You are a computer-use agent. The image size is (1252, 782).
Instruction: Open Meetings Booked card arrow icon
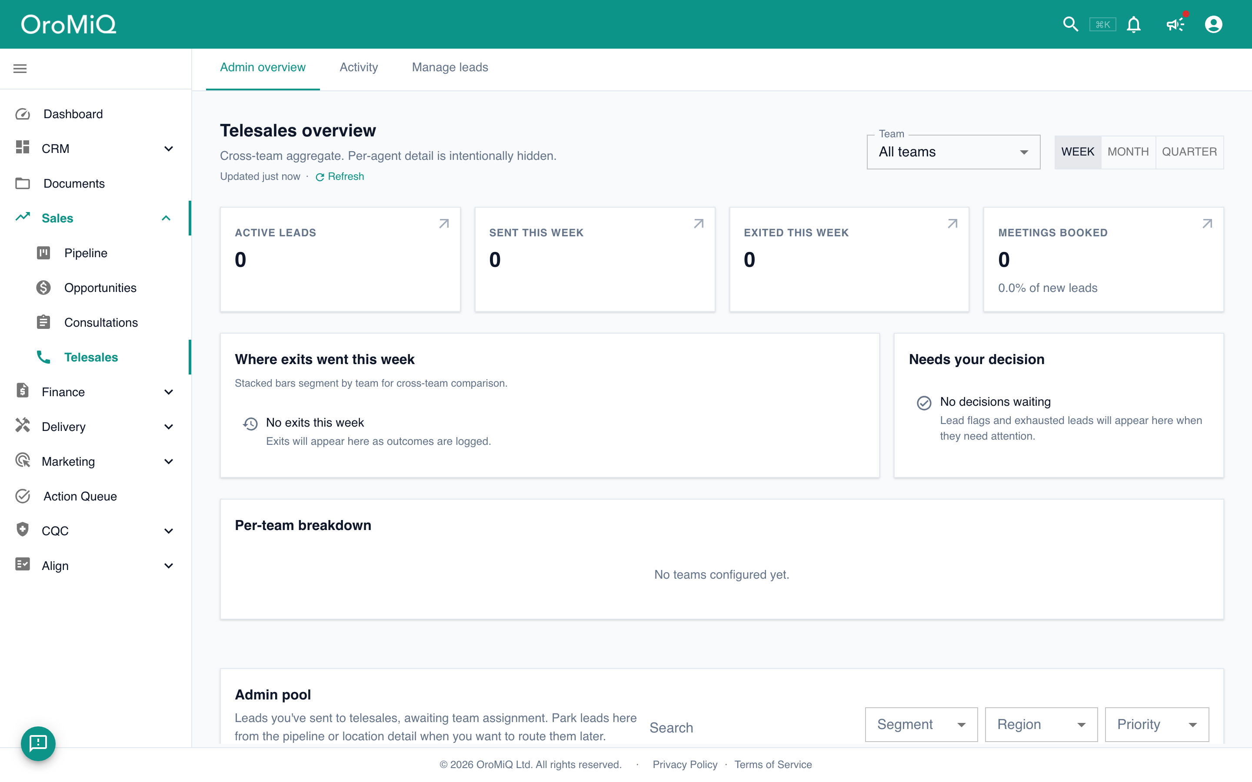coord(1207,223)
